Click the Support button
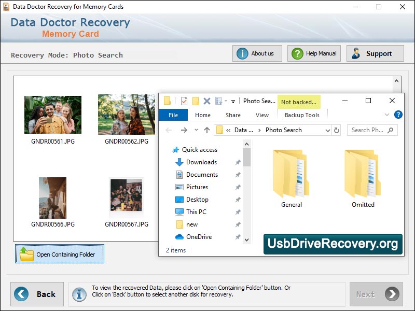The height and width of the screenshot is (311, 415). [x=375, y=53]
